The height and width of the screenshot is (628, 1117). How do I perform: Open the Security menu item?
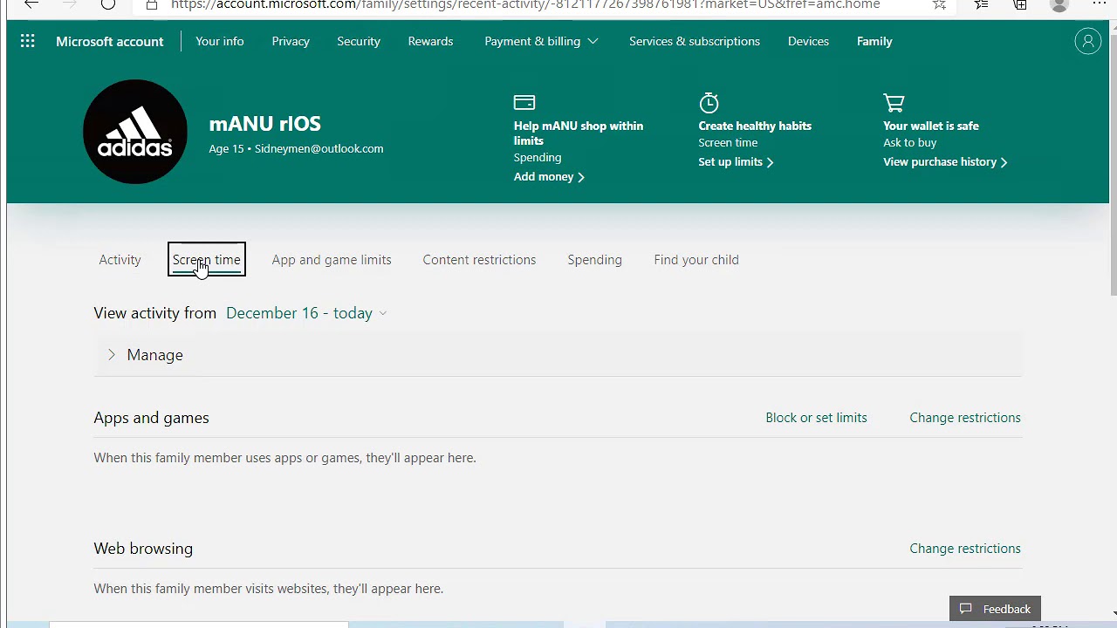359,41
